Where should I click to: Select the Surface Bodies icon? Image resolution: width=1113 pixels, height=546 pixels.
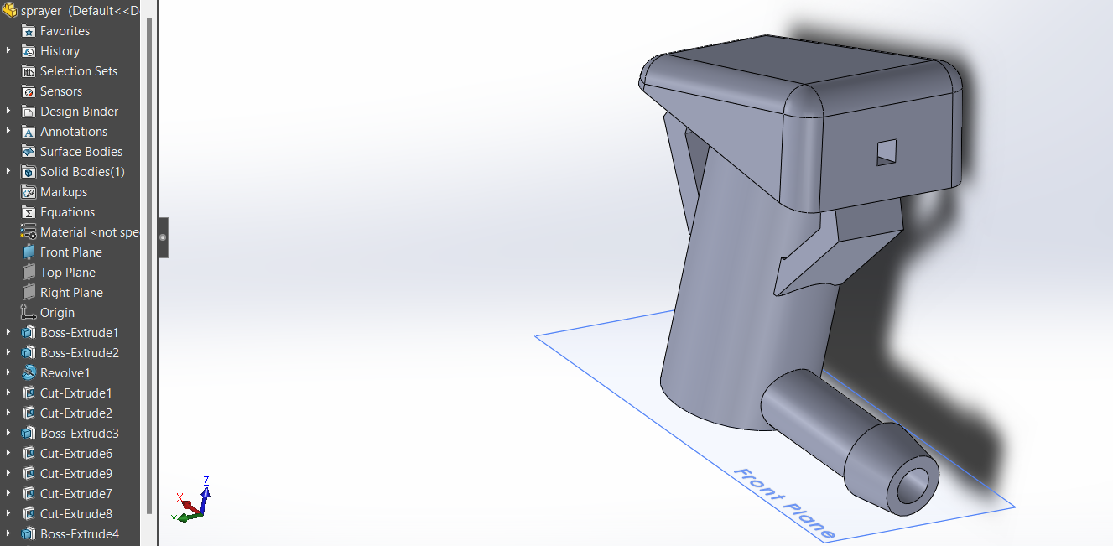(x=29, y=152)
